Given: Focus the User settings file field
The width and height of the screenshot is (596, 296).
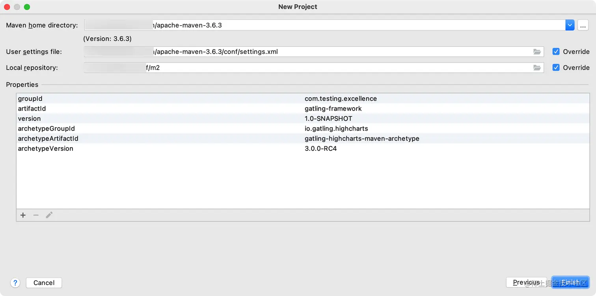Looking at the screenshot, I should coord(314,52).
